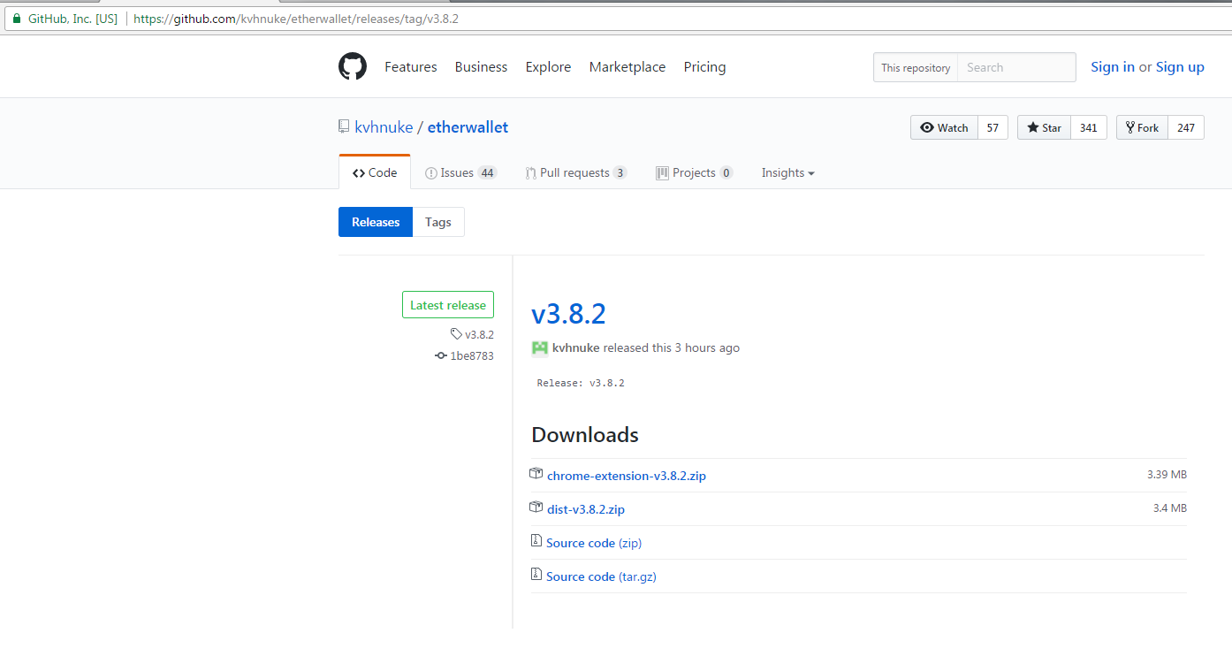Screen dimensions: 1232x664
Task: Click the Downloads heading
Action: 585,435
